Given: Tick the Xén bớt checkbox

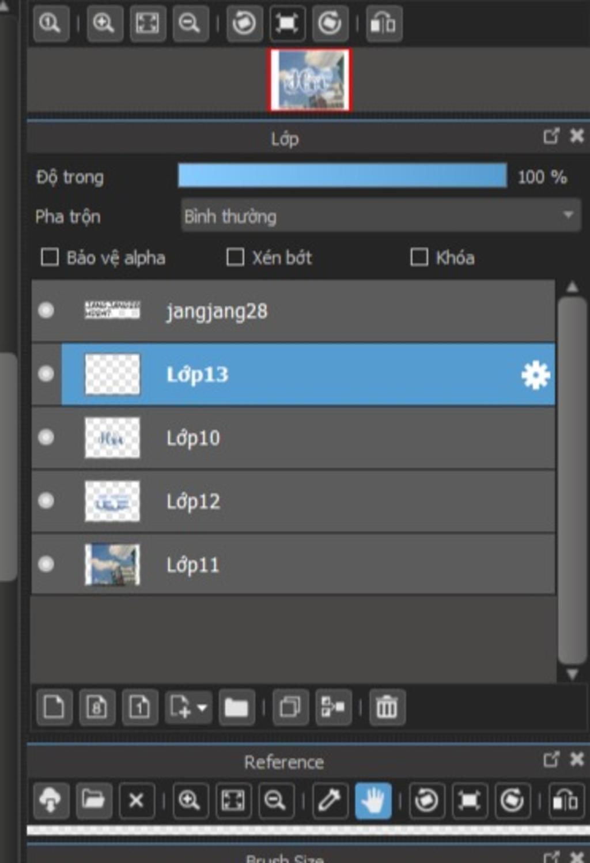Looking at the screenshot, I should point(235,257).
